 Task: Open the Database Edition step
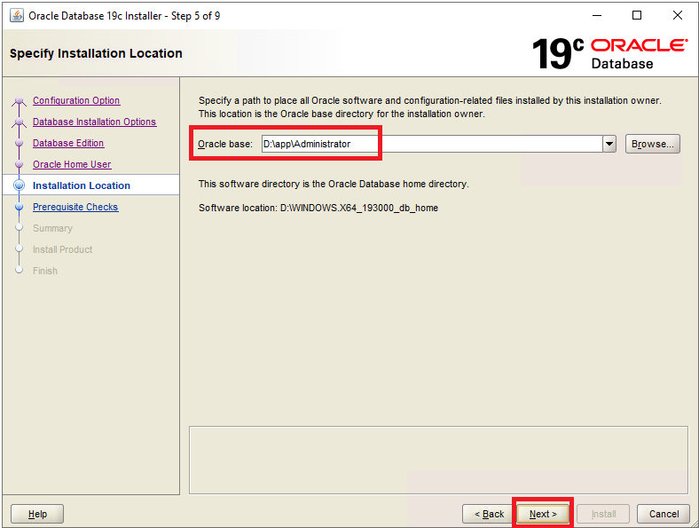(68, 143)
